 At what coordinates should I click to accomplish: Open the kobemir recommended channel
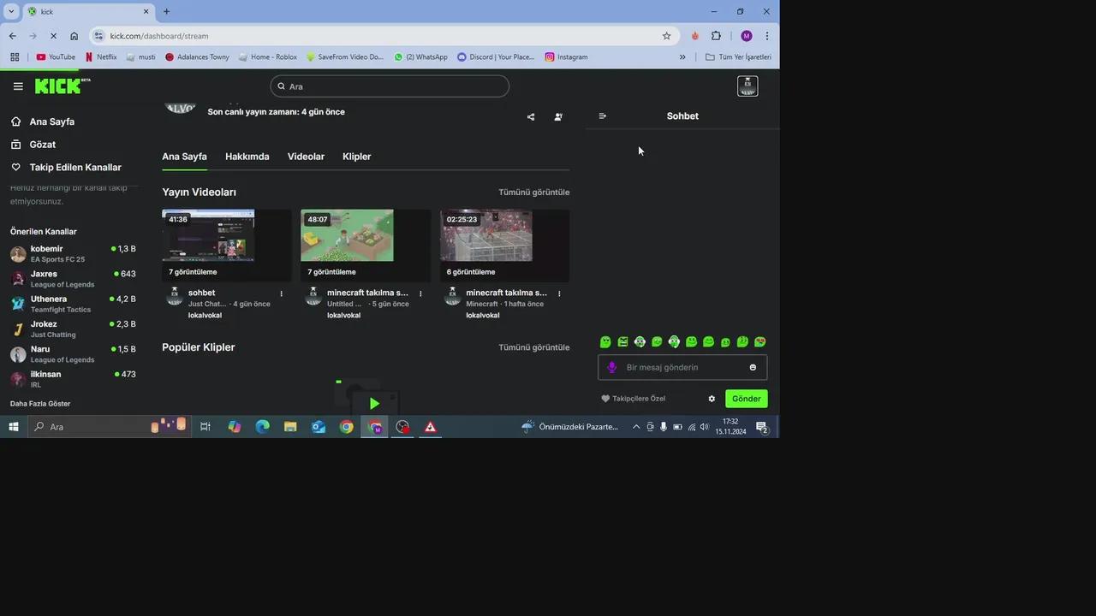point(73,254)
